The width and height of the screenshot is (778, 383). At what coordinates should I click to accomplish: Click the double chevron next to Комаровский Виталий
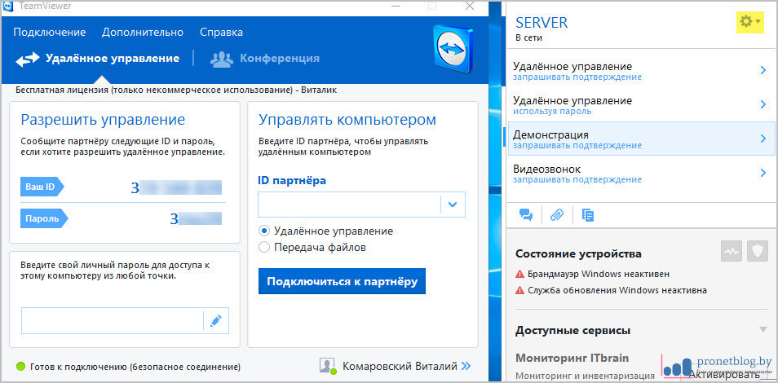point(466,367)
